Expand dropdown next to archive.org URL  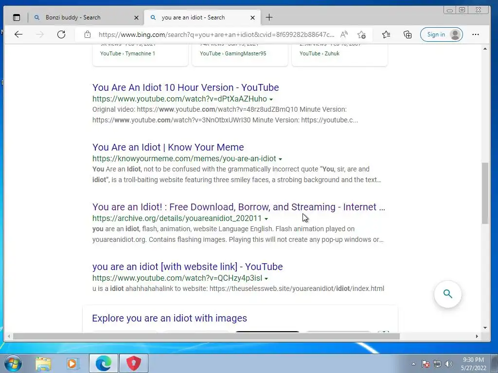tap(266, 219)
